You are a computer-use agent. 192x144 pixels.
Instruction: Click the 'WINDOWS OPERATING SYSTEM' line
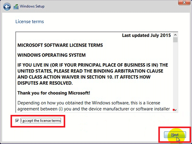coord(52,55)
